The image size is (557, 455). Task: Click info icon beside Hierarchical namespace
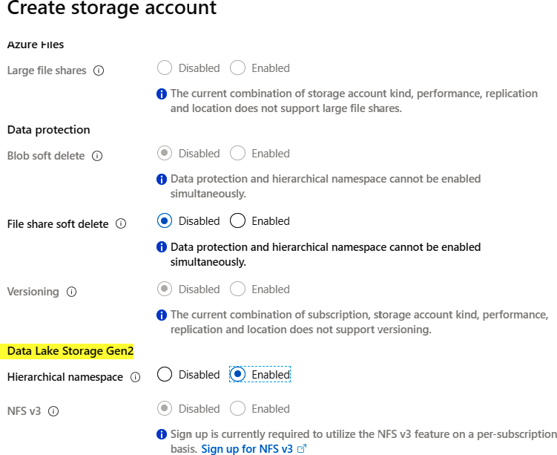(135, 377)
